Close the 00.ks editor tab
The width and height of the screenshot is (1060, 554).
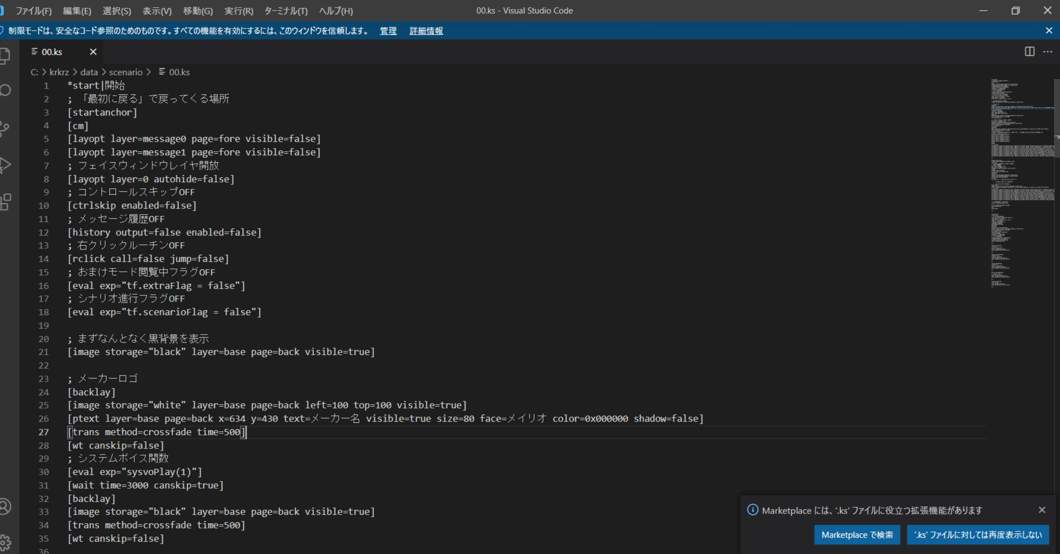click(x=93, y=52)
